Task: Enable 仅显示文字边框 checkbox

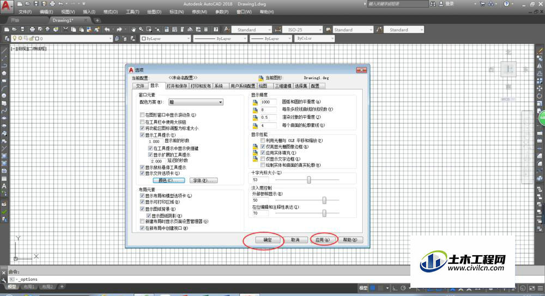Action: coord(263,159)
